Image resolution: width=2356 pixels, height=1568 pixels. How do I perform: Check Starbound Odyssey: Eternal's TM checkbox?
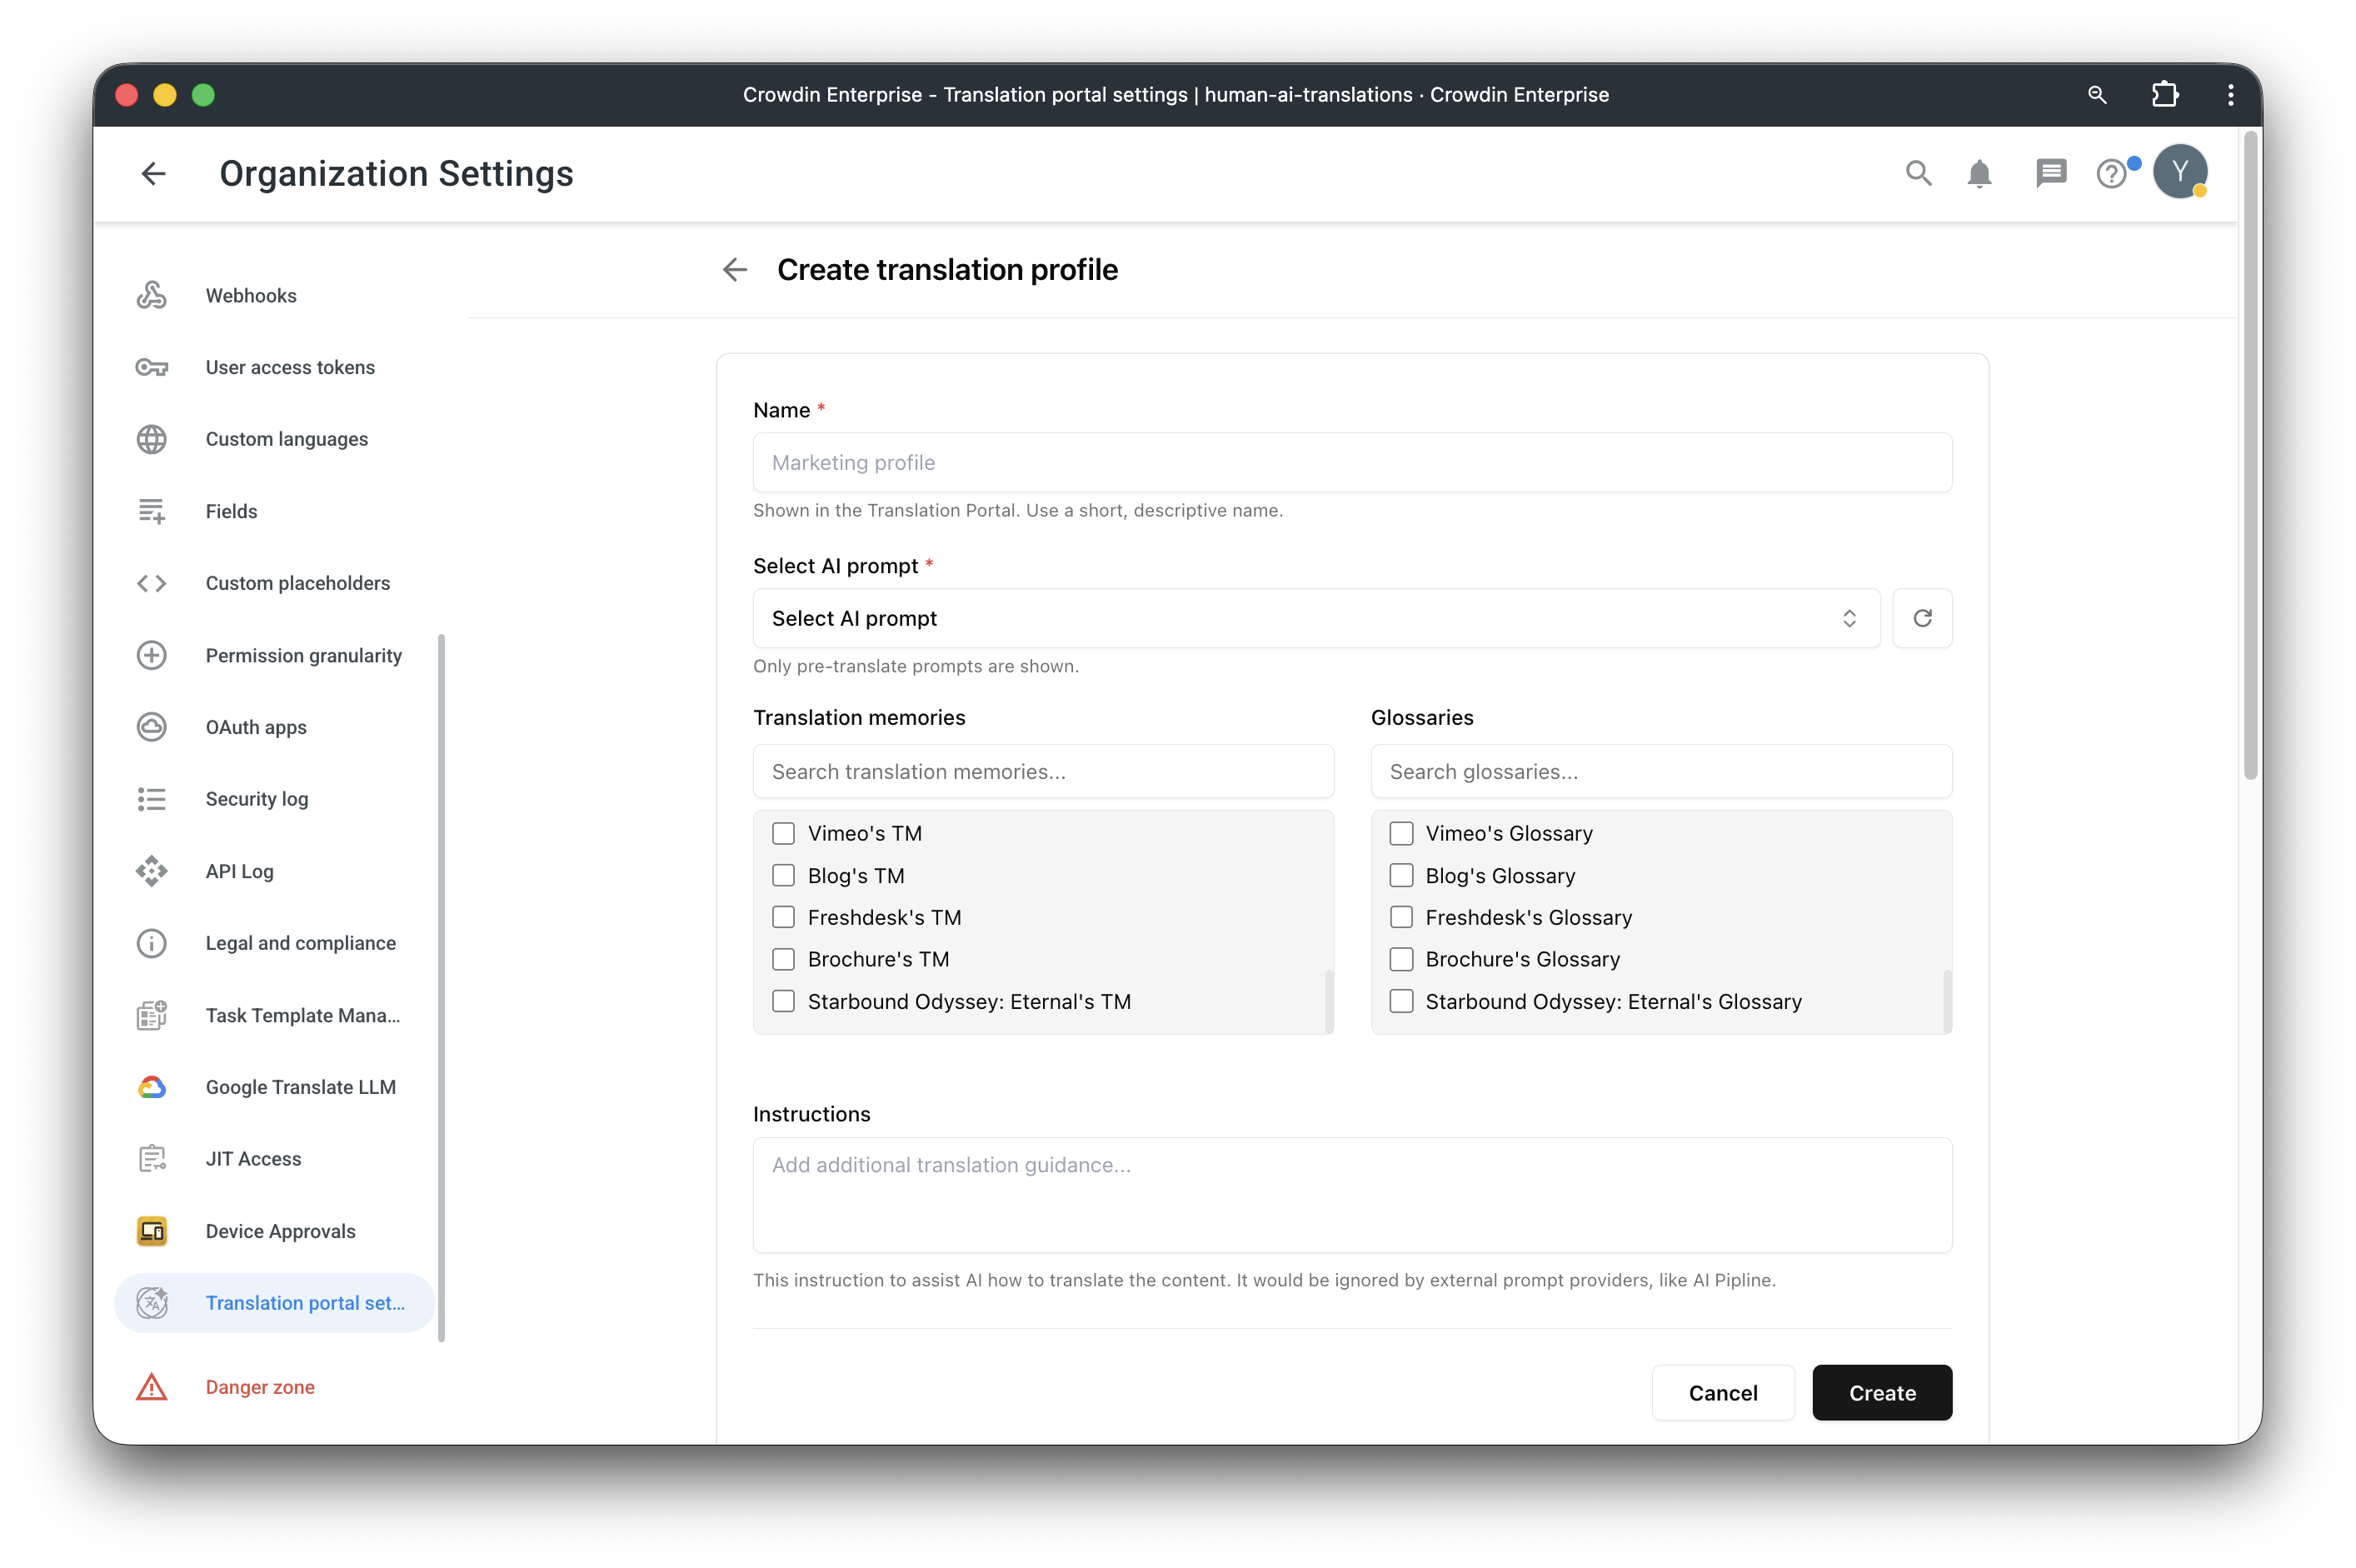(x=784, y=1001)
